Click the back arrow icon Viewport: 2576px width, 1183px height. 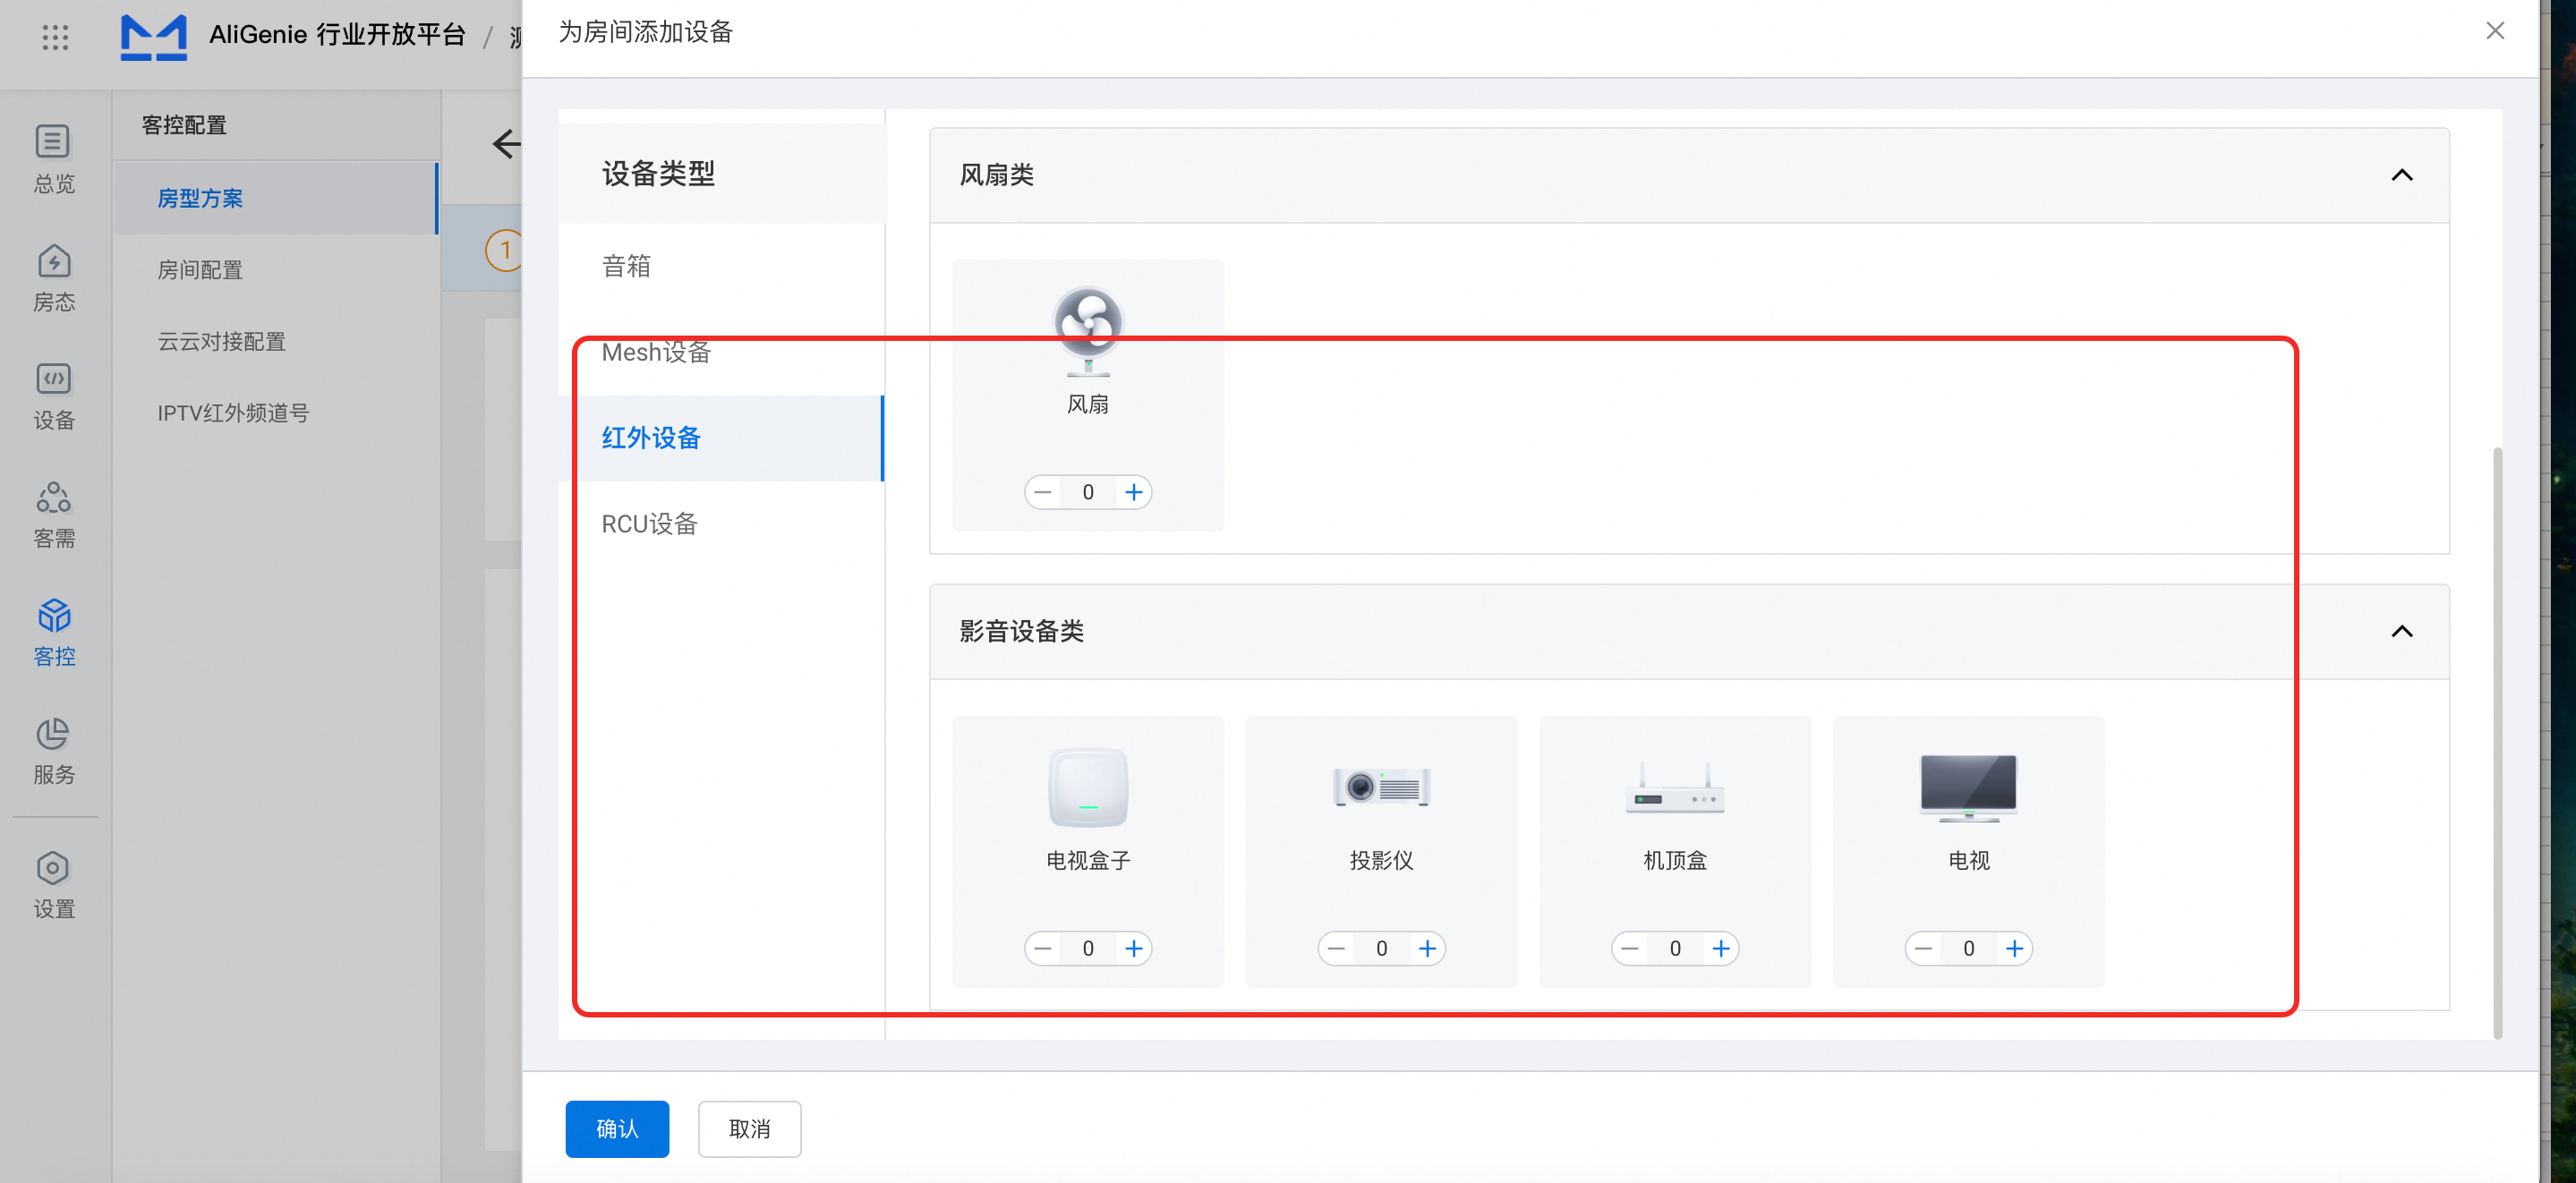tap(506, 144)
